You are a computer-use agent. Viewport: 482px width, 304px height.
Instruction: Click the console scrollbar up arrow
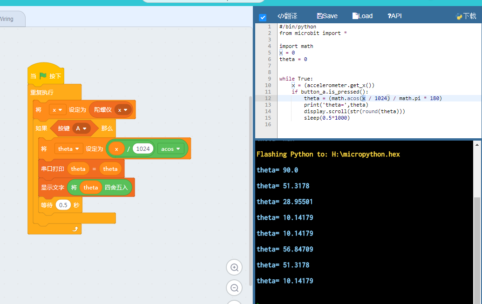point(477,144)
